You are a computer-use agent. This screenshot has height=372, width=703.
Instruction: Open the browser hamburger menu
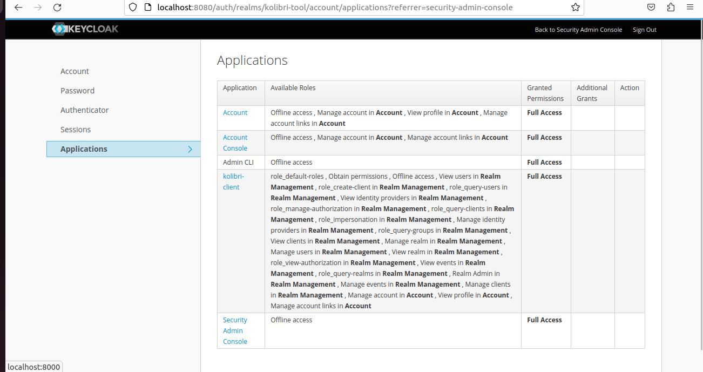point(690,7)
